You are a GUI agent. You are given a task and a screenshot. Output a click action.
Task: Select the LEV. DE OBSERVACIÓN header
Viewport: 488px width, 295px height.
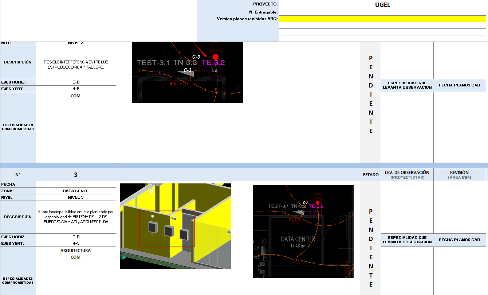(x=407, y=175)
